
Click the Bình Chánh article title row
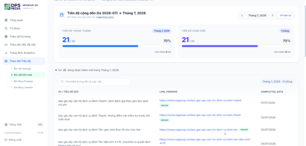click(103, 103)
